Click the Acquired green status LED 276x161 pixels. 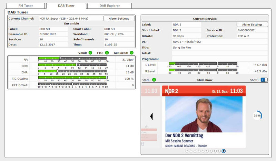click(x=131, y=53)
